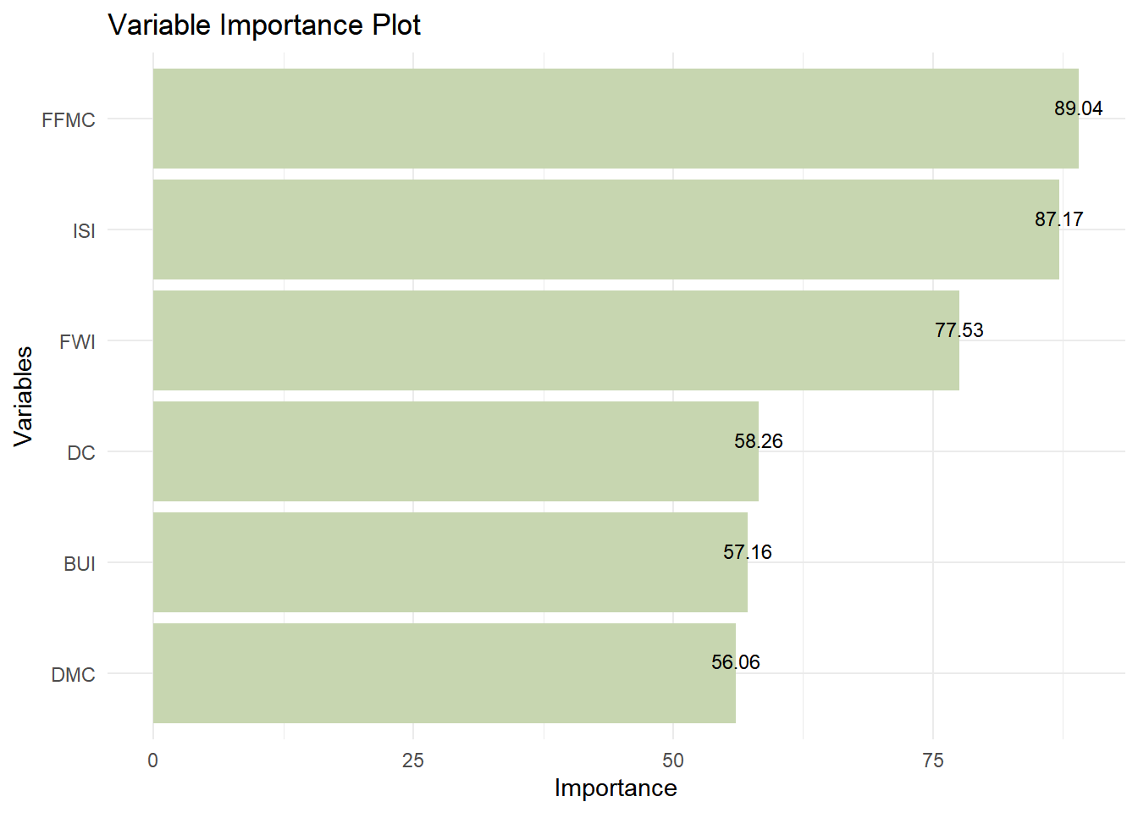Select the 50 x-axis tick label
Viewport: 1138px width, 813px height.
click(x=672, y=760)
